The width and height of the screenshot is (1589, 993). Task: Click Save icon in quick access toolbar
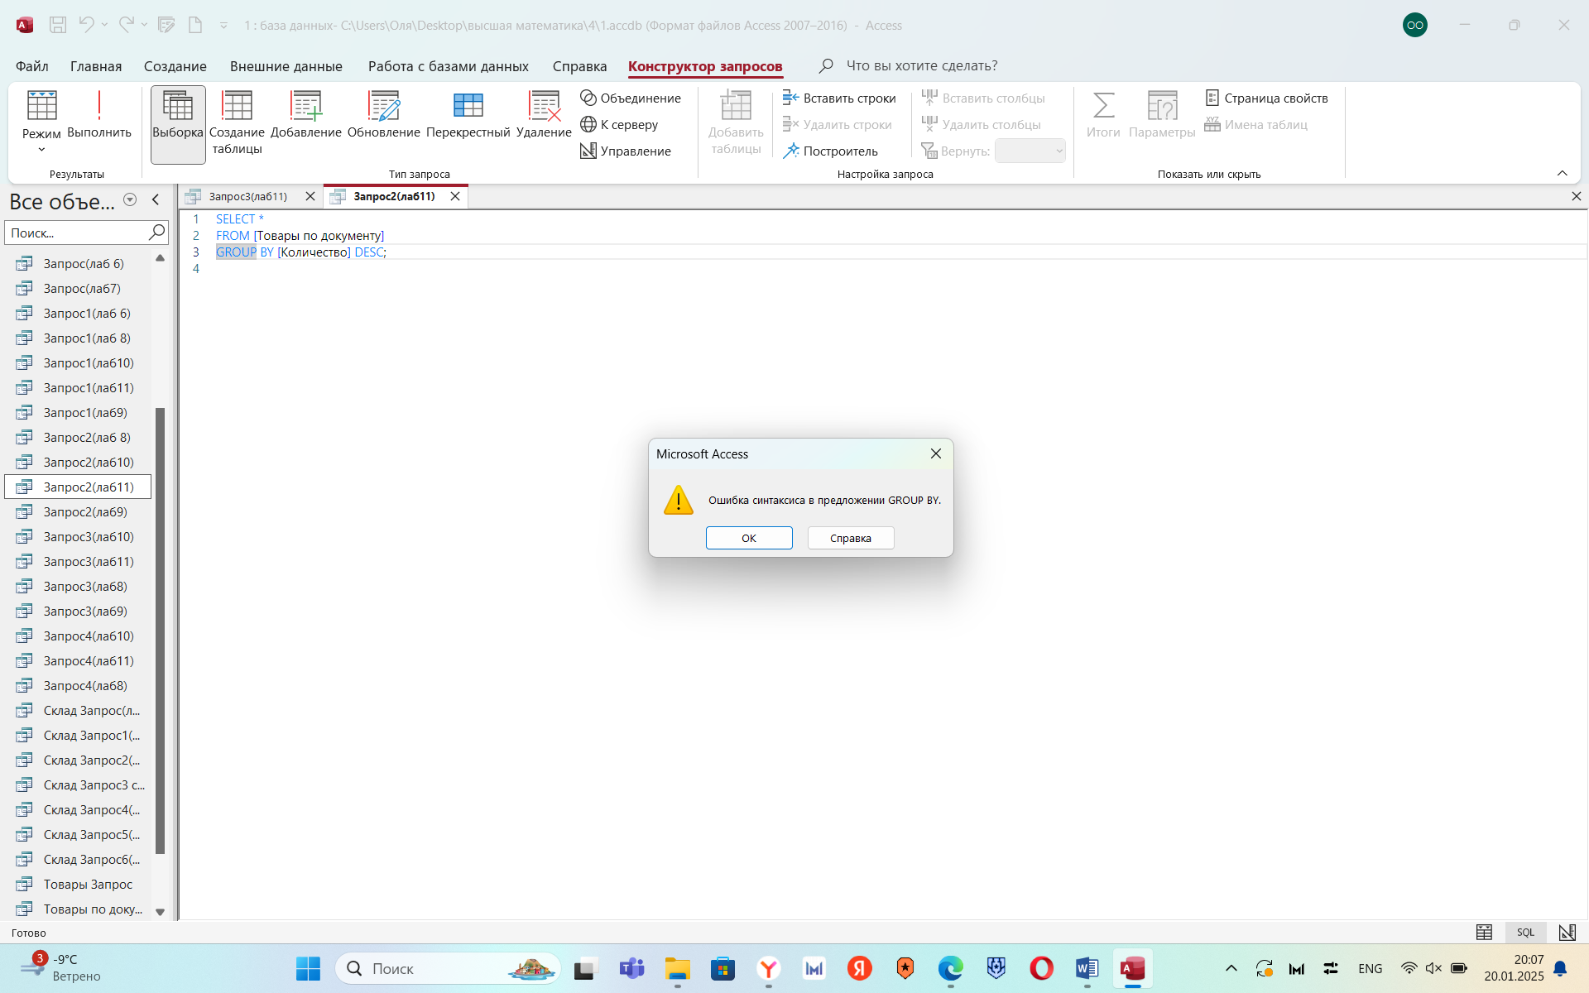58,25
